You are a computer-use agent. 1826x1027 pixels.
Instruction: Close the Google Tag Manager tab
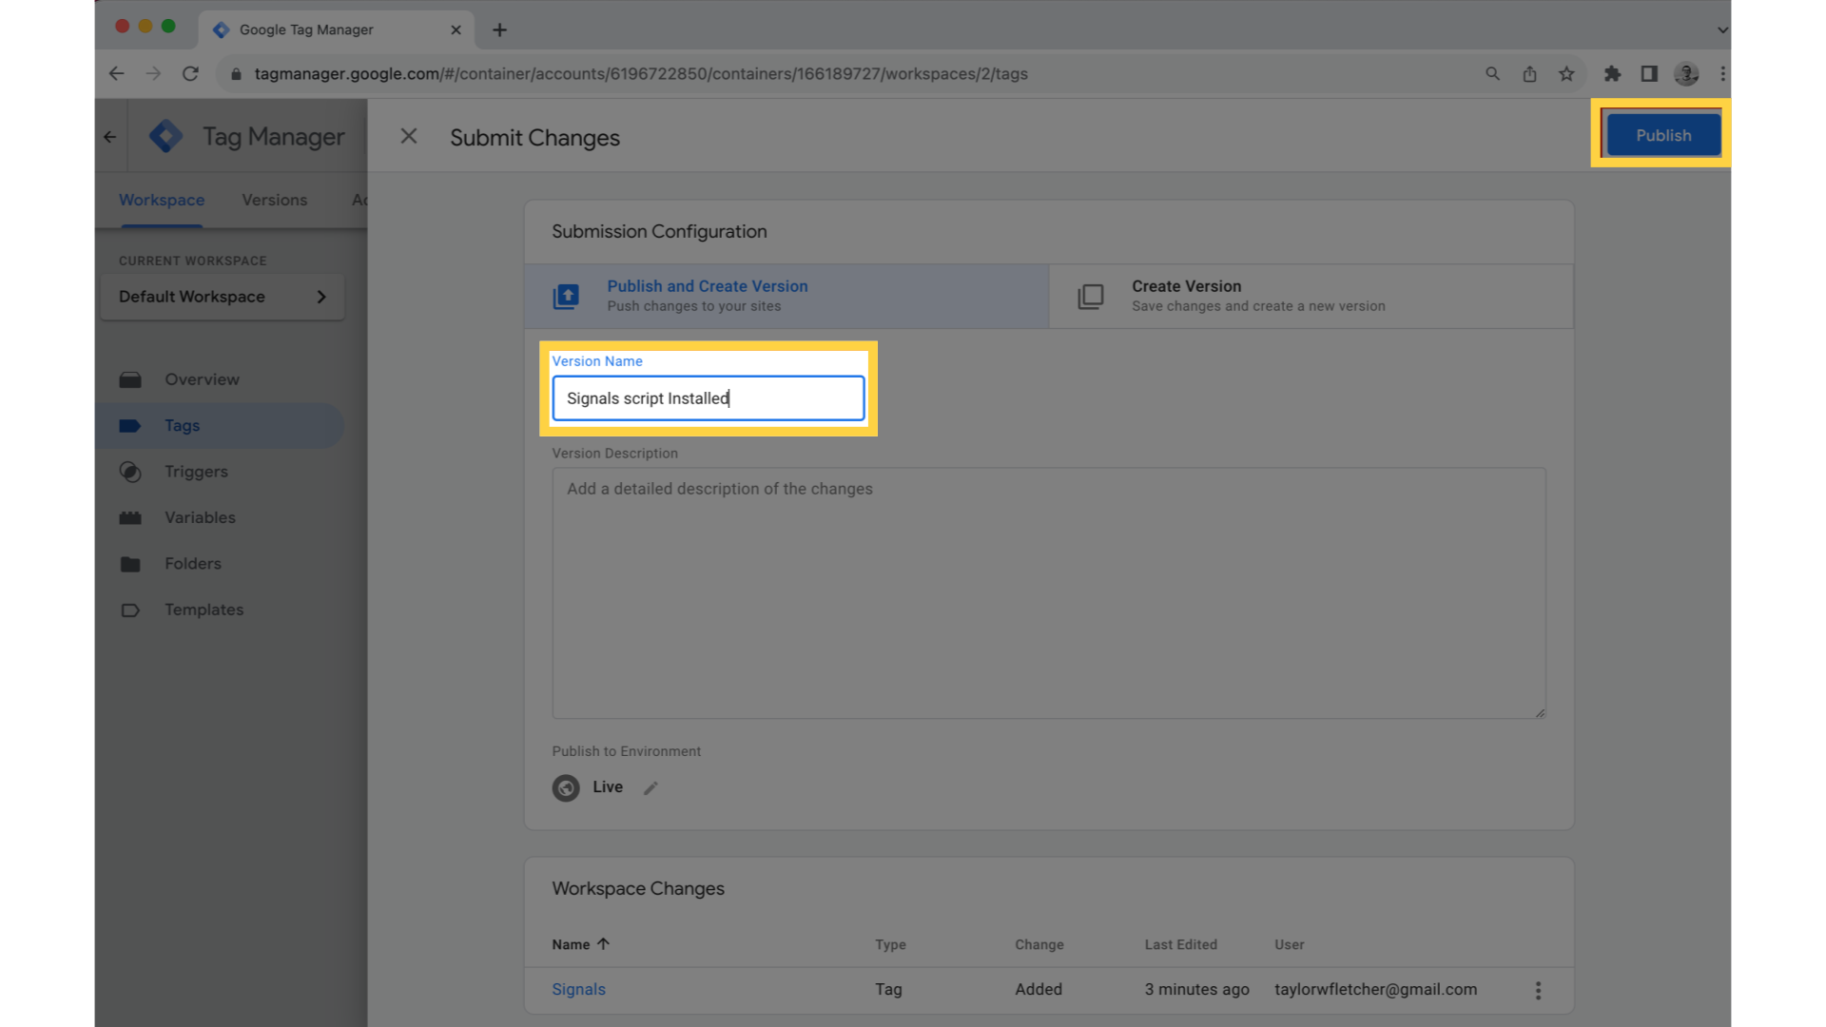coord(456,29)
